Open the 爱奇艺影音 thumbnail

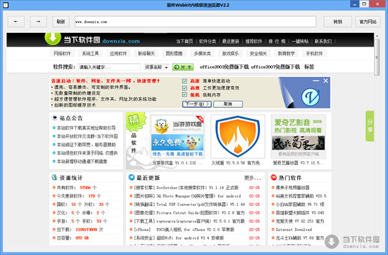pyautogui.click(x=298, y=136)
